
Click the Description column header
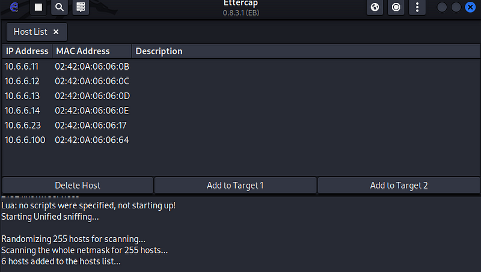click(x=306, y=51)
